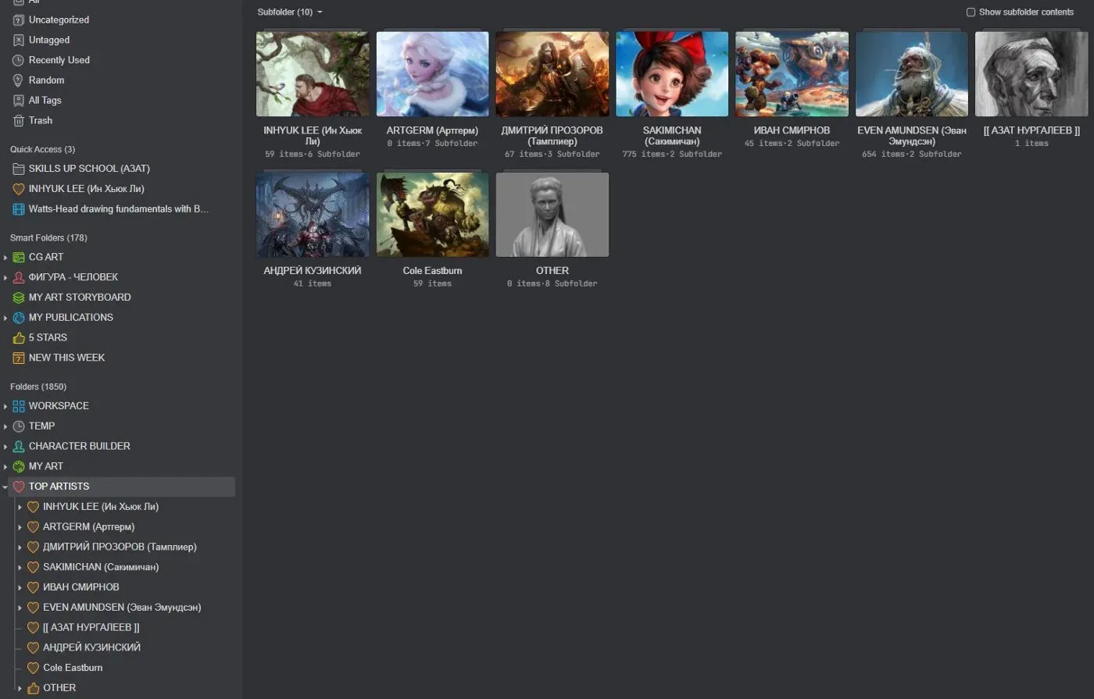Click the heart icon of quick-access INHYUK LEE
The height and width of the screenshot is (699, 1094).
(x=19, y=189)
